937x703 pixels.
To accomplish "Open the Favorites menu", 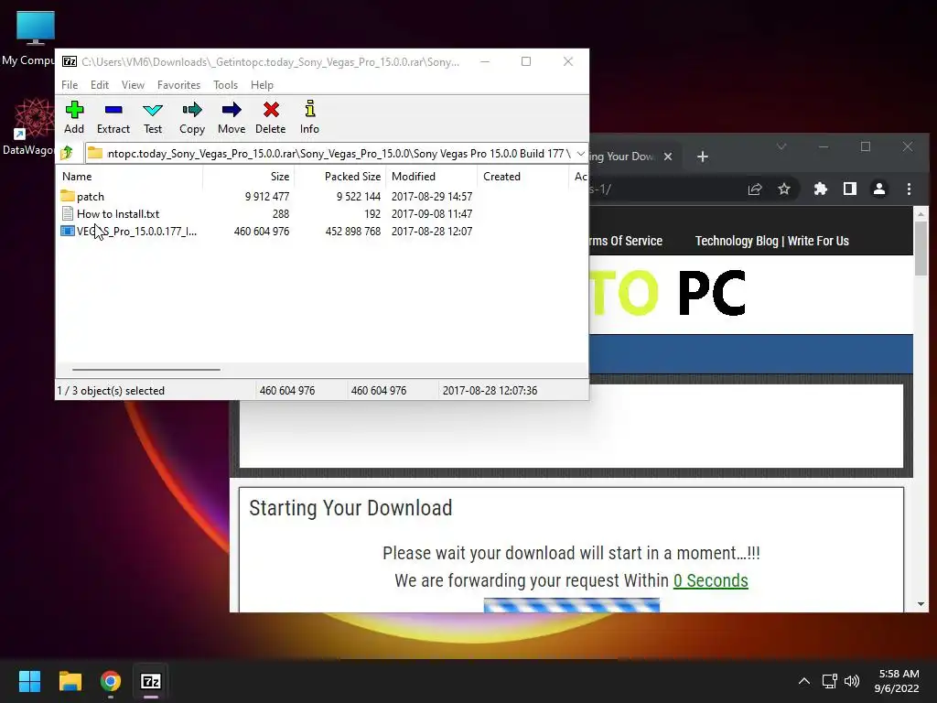I will (178, 85).
